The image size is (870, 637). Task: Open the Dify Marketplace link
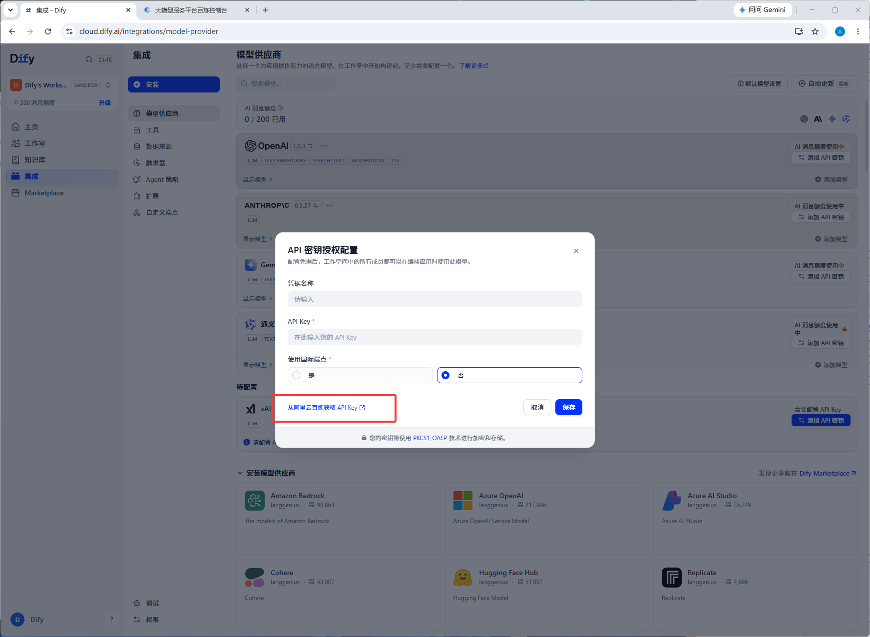828,473
